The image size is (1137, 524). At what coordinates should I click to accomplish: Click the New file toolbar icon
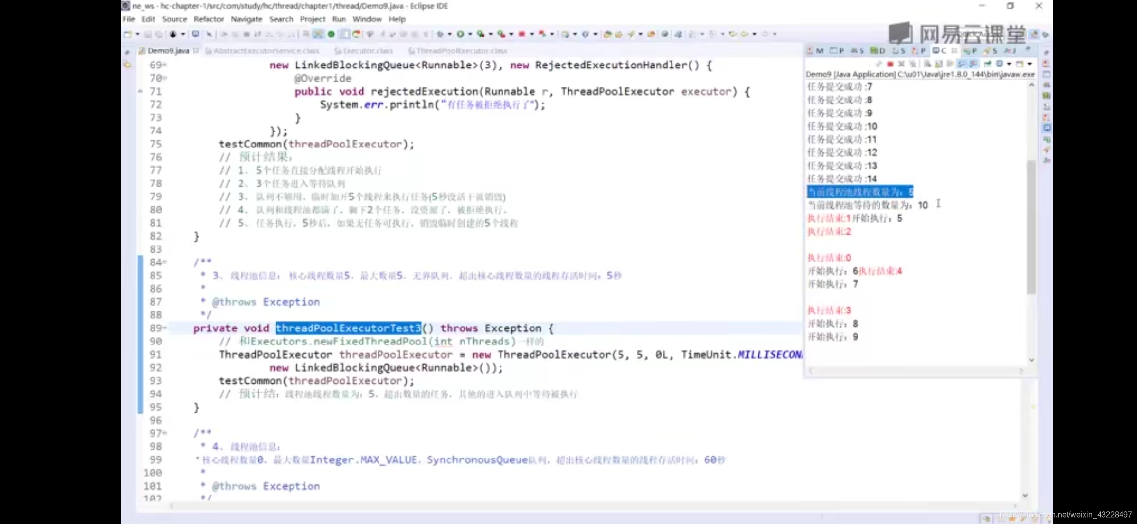[128, 34]
